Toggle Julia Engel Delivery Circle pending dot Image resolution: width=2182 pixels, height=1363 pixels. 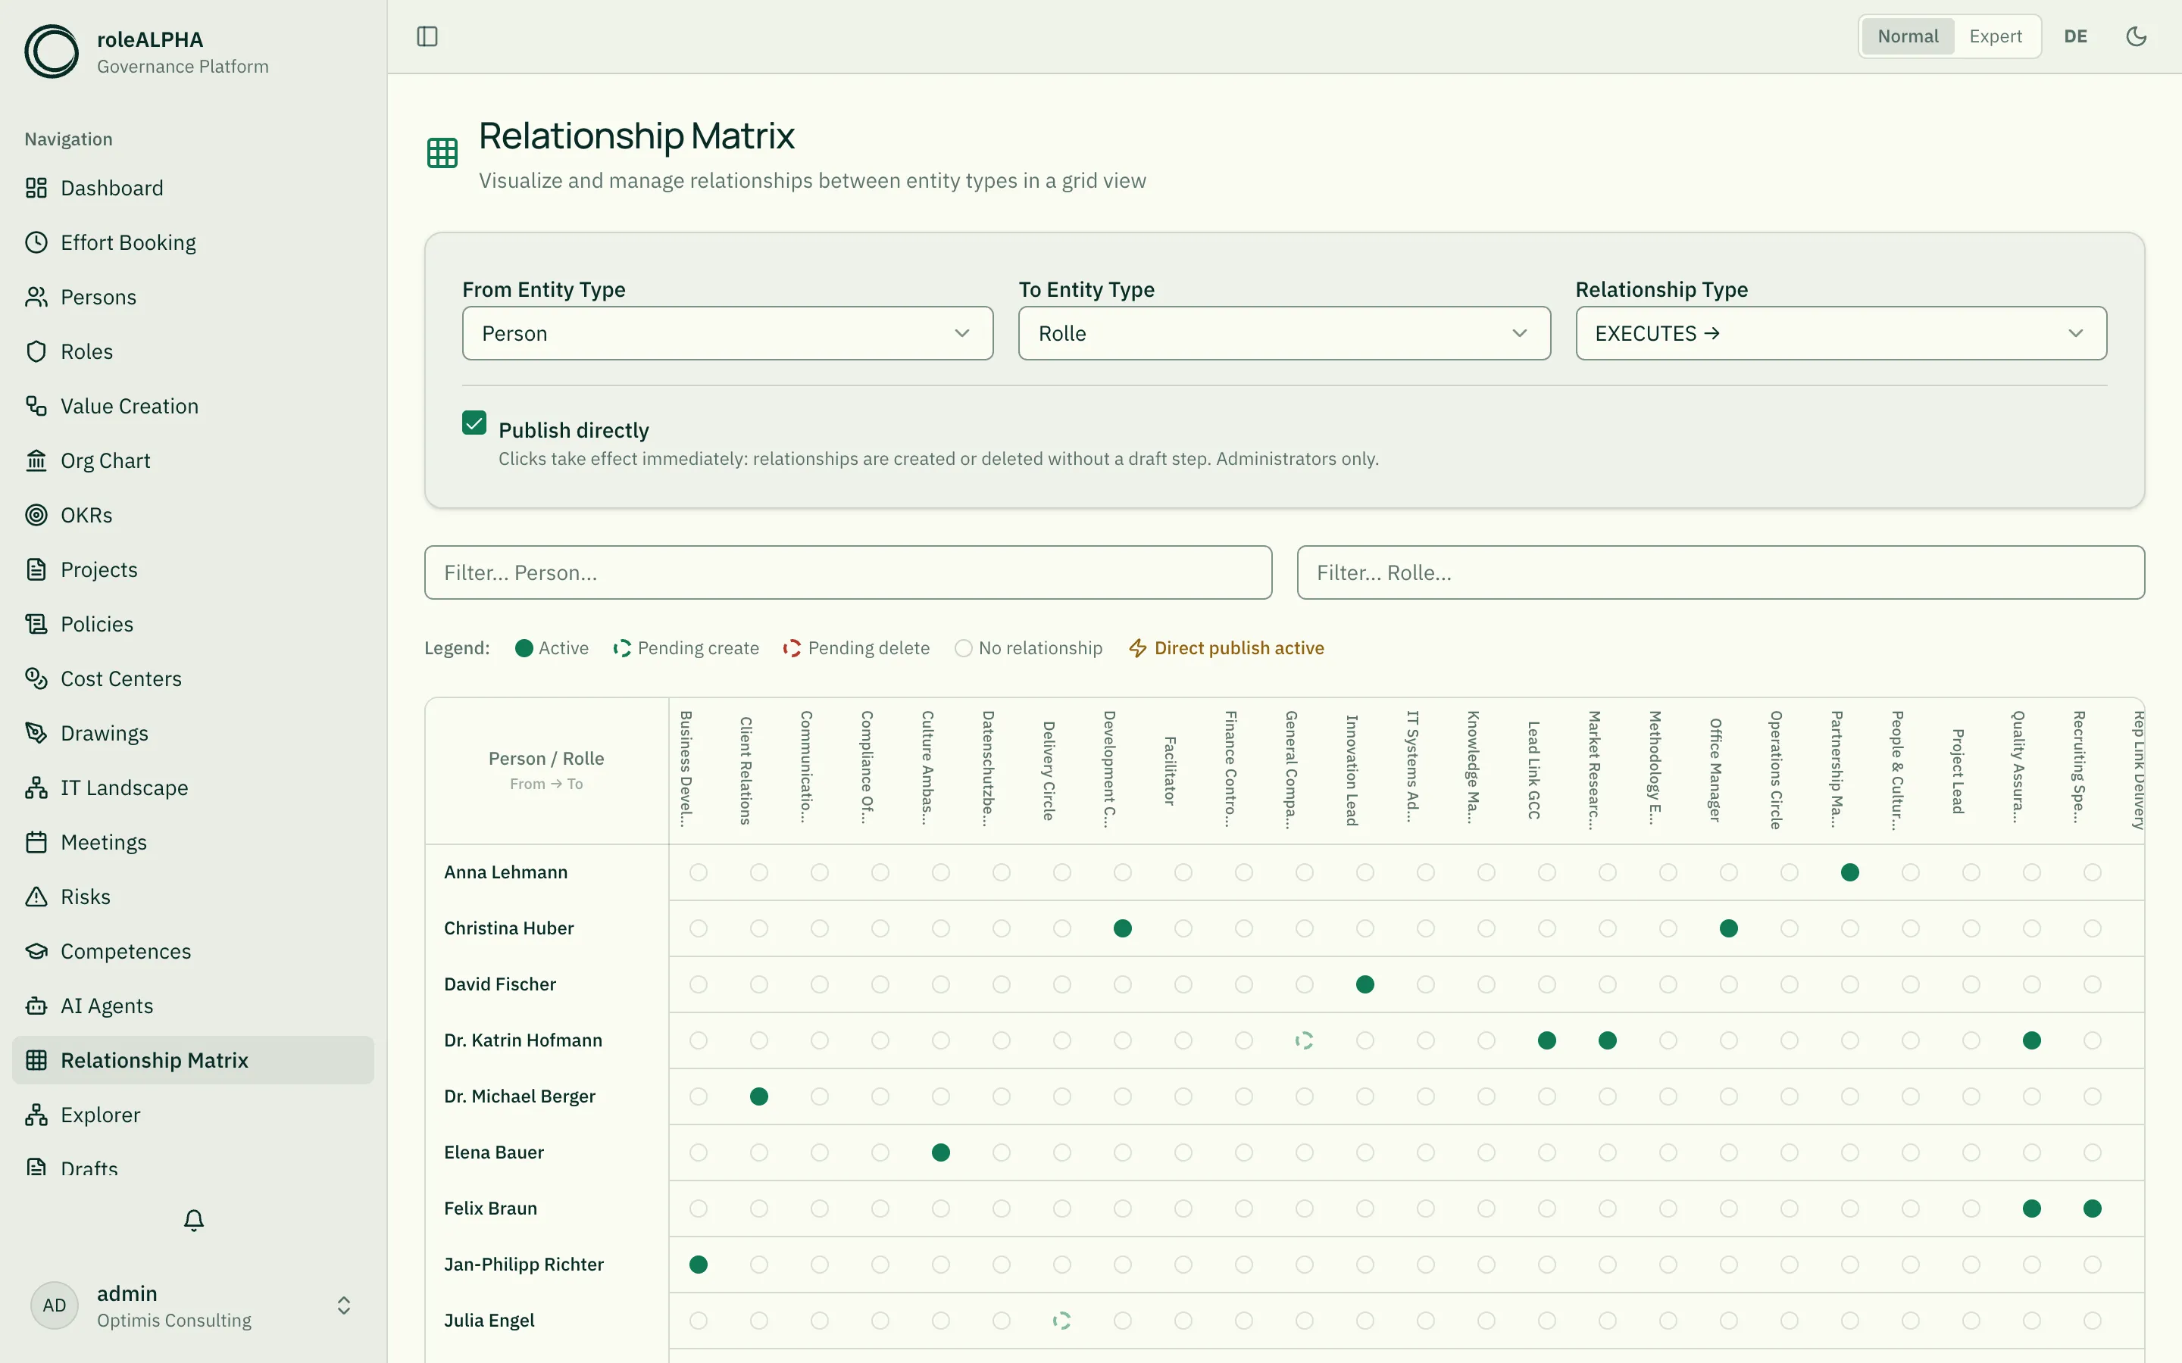point(1062,1321)
